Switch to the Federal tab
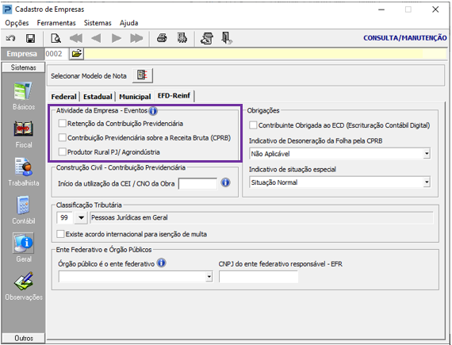Viewport: 452px width, 345px height. tap(63, 97)
